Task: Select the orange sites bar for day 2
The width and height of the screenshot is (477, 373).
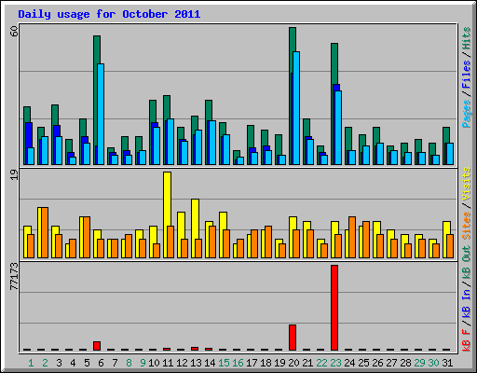Action: click(x=45, y=232)
